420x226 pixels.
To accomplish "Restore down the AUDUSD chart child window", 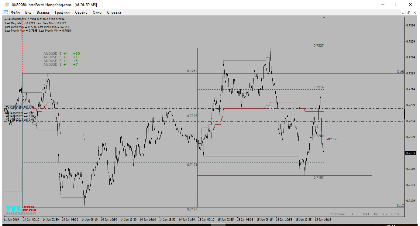I will click(409, 12).
